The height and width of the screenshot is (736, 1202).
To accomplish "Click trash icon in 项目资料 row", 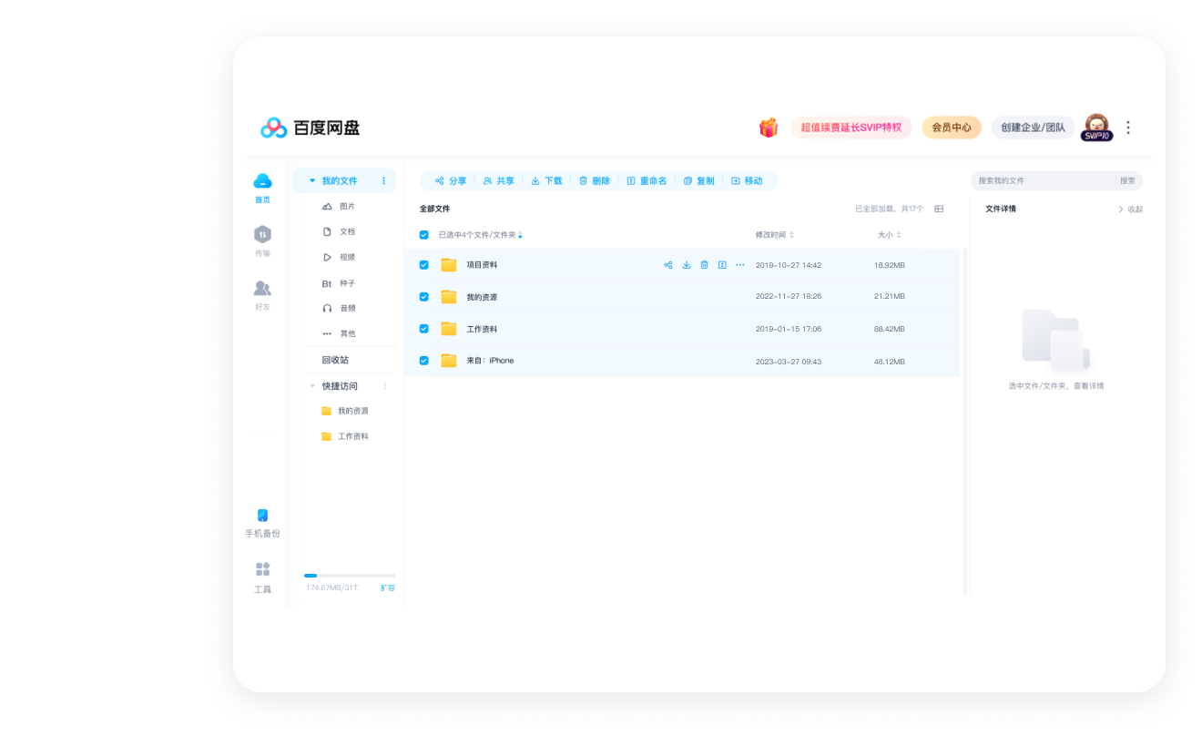I will tap(704, 265).
